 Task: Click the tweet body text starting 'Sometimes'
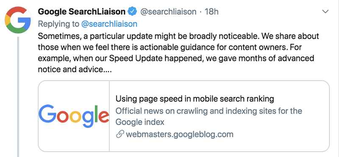tap(178, 53)
